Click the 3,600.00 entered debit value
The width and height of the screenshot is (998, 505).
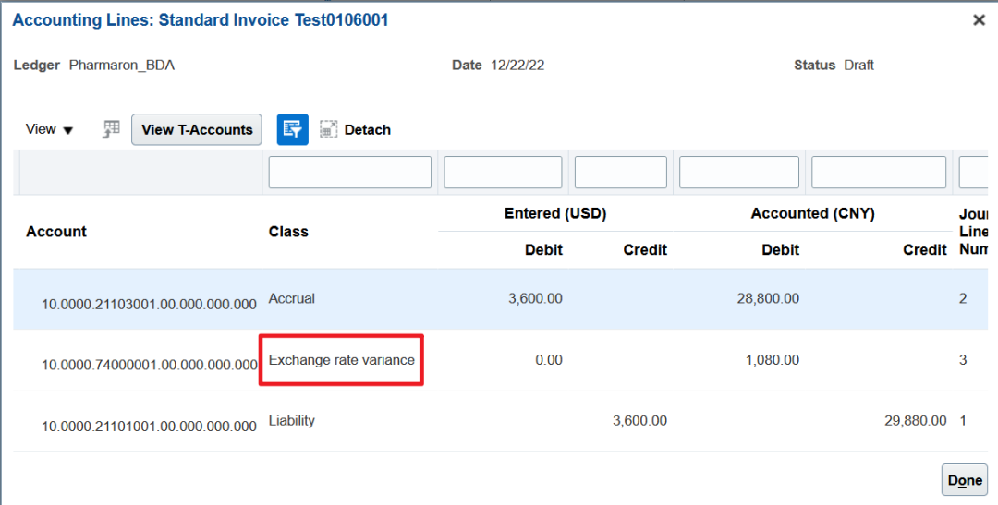[535, 298]
